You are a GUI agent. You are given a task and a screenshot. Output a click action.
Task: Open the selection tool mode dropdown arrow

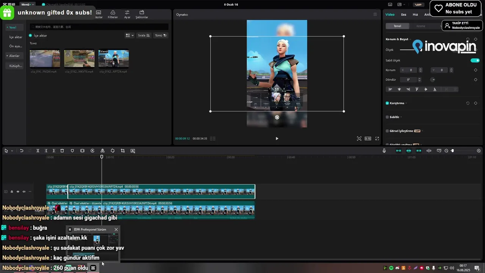click(12, 151)
